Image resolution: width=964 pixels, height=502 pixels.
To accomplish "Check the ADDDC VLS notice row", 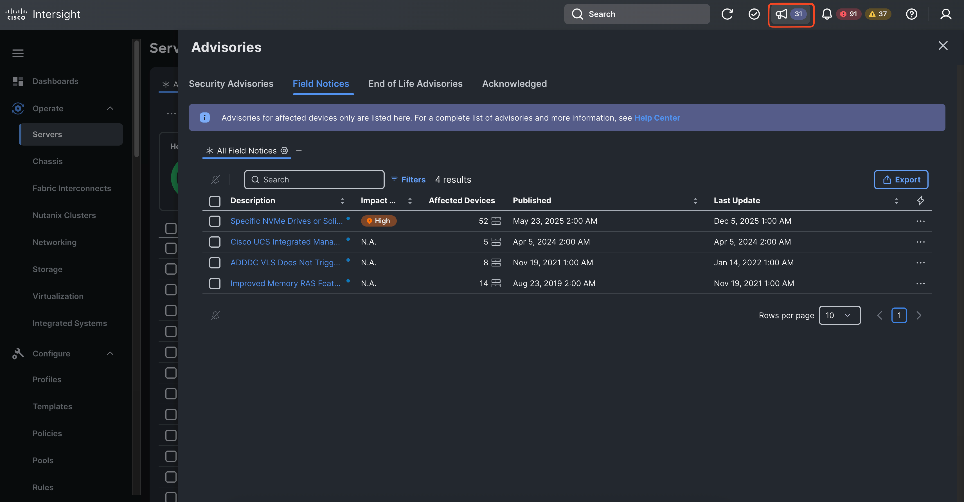I will pos(215,263).
